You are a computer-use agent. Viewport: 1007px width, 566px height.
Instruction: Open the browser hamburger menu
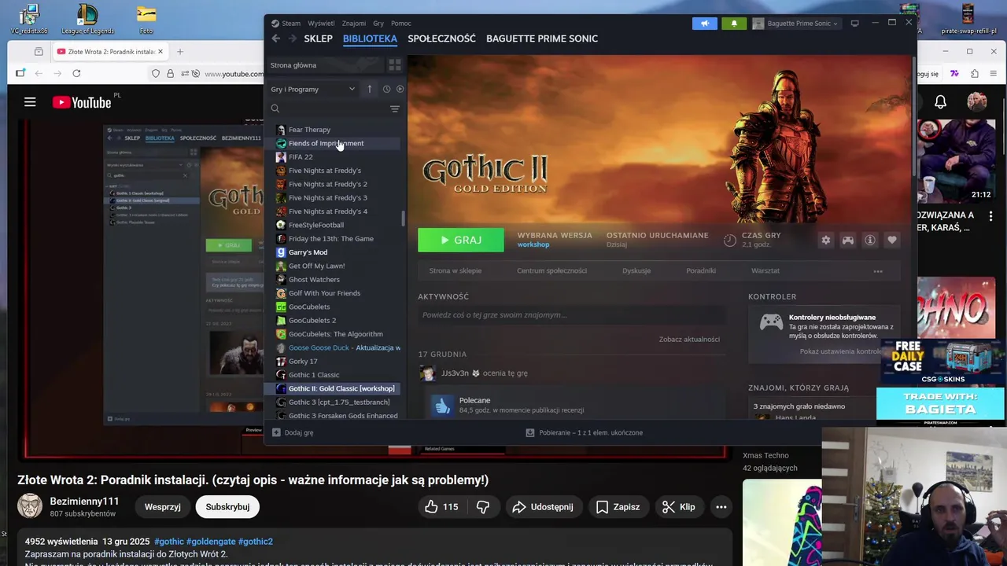994,73
